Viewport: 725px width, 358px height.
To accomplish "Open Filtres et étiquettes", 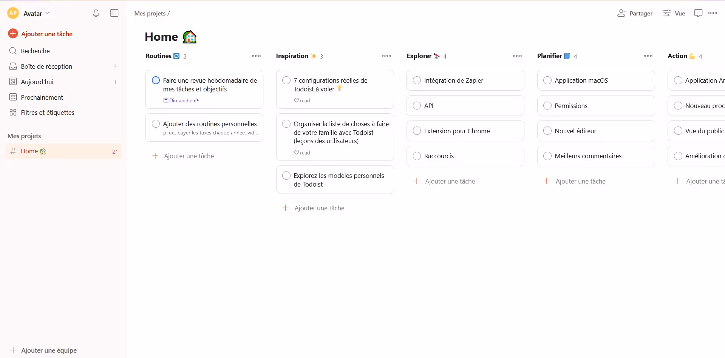I will (x=47, y=113).
